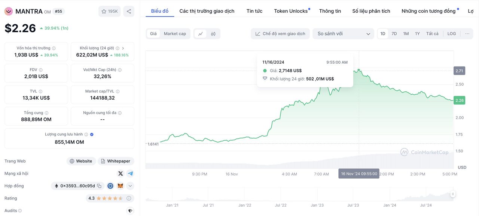This screenshot has width=479, height=216.
Task: Set chart range to 7D
Action: [x=394, y=34]
